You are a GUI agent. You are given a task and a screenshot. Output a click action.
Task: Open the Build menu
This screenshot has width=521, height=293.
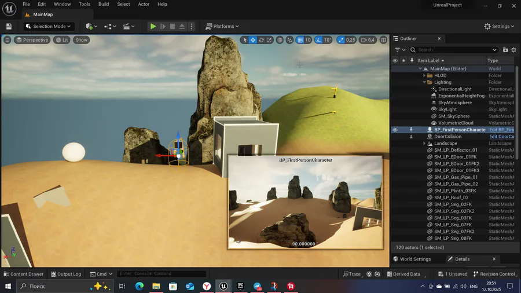tap(104, 4)
